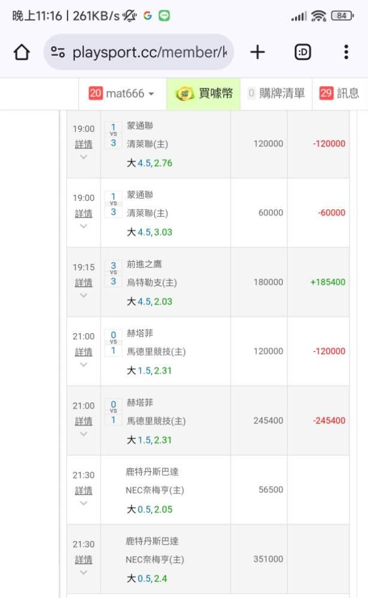Open 詳情 for the 19:15 match
The height and width of the screenshot is (598, 368).
tap(83, 282)
